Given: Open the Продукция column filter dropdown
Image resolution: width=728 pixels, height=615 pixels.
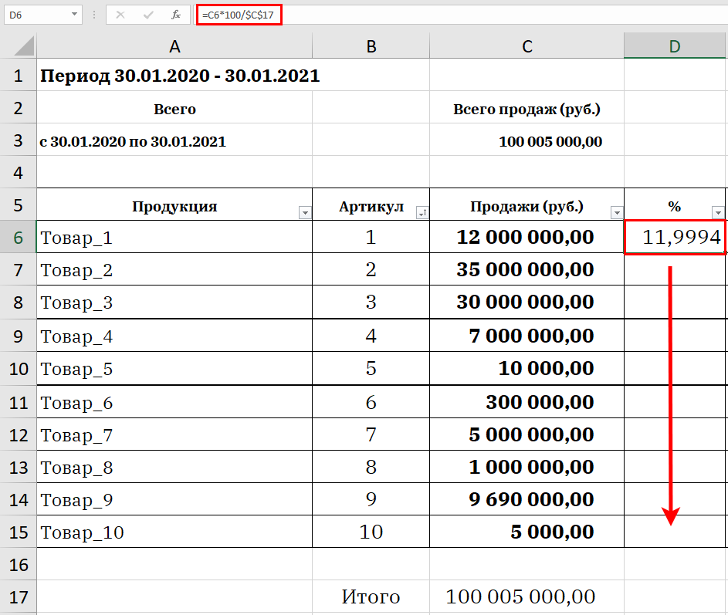Looking at the screenshot, I should click(304, 212).
